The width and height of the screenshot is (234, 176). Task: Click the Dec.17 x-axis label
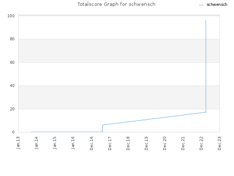pyautogui.click(x=110, y=143)
